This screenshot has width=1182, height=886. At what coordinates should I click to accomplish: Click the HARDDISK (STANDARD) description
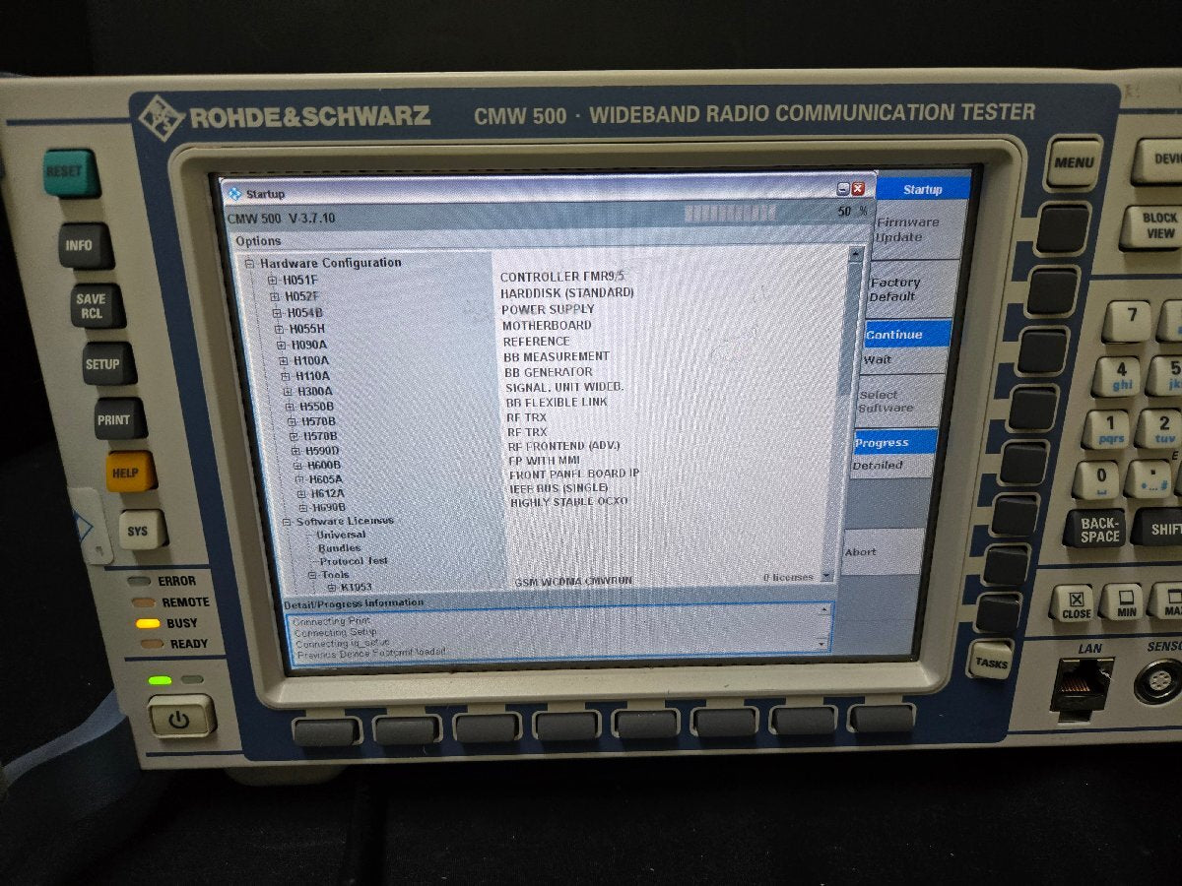coord(567,292)
